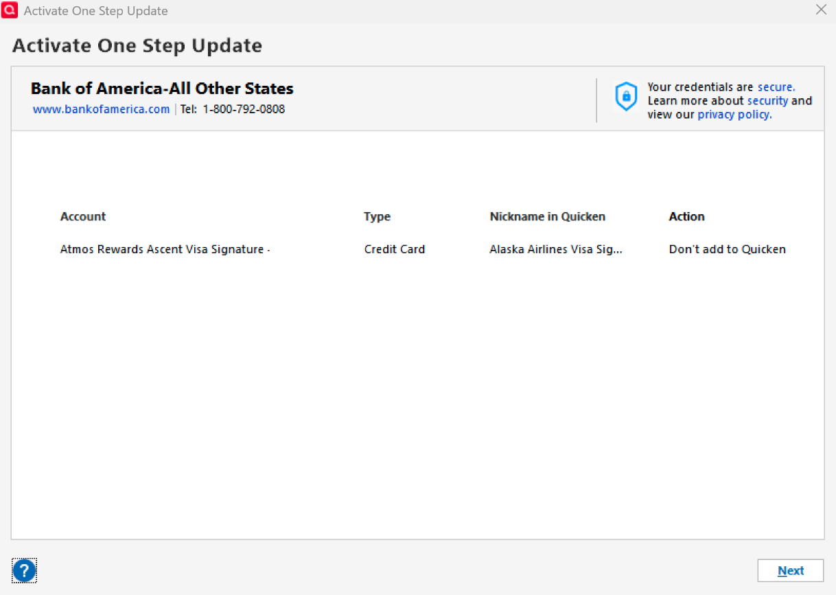Open the 'Don't add to Quicken' action dropdown
The height and width of the screenshot is (595, 836).
point(728,249)
